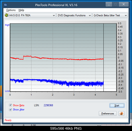Open the Q-Check Beta/Jitter Test dropdown
Image resolution: width=132 pixels, height=131 pixels.
point(110,15)
